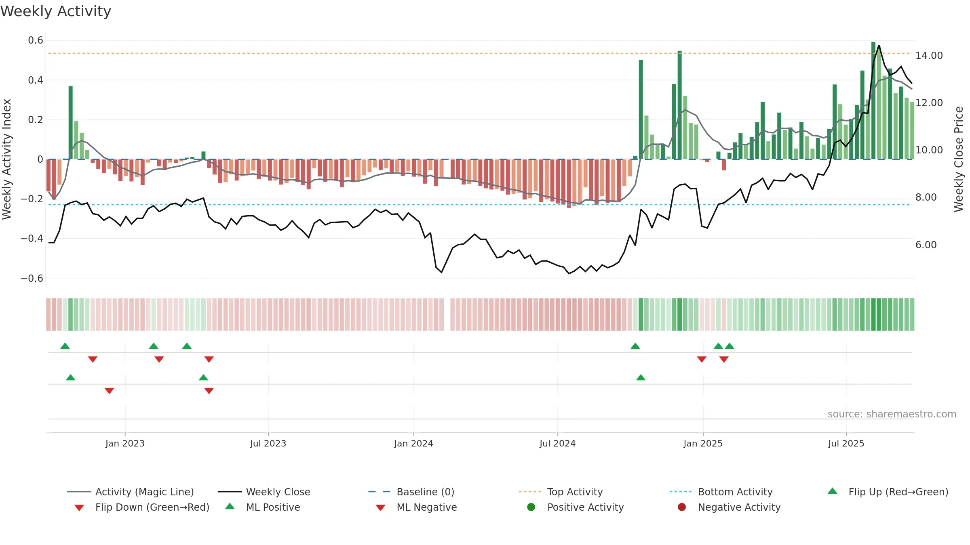Click the 0.6 activity axis label

pos(36,40)
